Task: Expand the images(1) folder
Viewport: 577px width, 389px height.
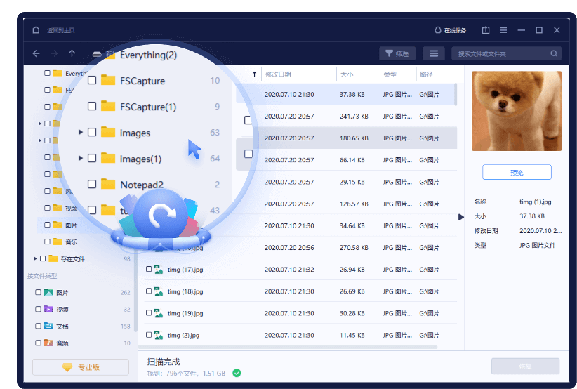Action: click(81, 159)
